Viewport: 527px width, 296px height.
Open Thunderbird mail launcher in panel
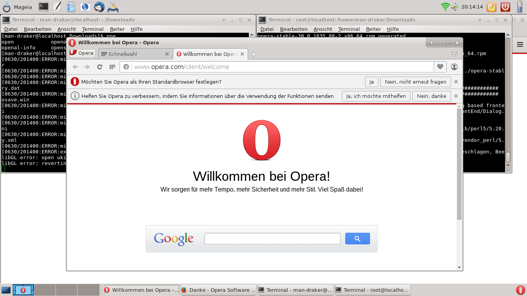[99, 7]
